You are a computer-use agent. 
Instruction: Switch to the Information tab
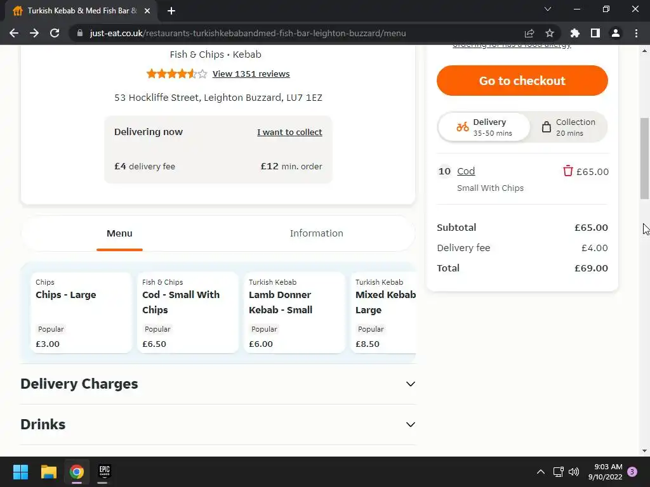(316, 233)
